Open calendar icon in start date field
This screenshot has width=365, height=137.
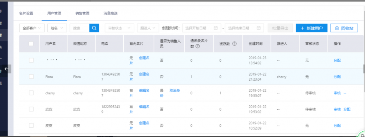[x=216, y=28]
